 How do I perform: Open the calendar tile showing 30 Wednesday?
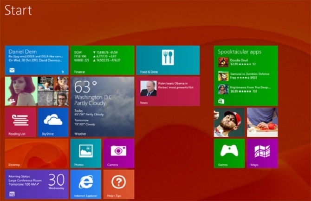coord(37,184)
